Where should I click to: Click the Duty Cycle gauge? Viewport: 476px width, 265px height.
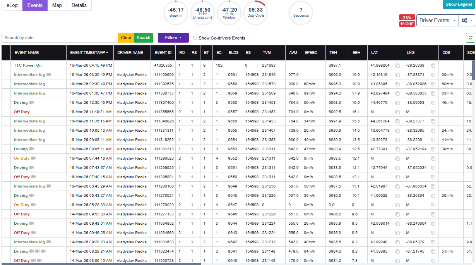tap(255, 12)
